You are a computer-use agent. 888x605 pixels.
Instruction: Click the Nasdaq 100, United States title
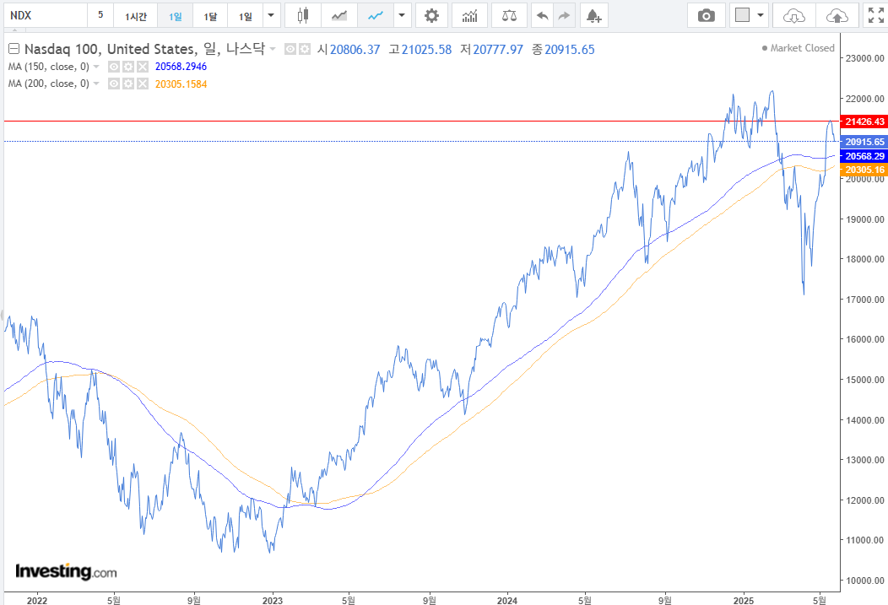click(111, 49)
